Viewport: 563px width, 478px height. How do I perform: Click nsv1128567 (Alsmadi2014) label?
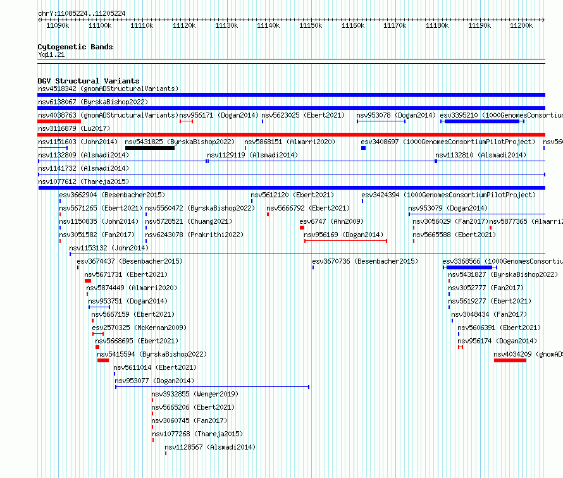pos(210,447)
